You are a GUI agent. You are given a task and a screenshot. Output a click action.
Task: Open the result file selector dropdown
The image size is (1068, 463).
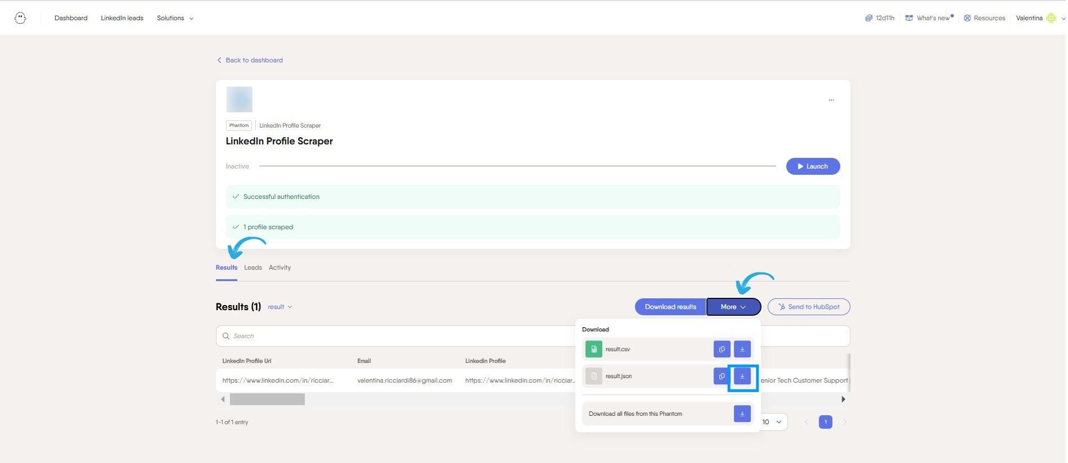pyautogui.click(x=280, y=307)
